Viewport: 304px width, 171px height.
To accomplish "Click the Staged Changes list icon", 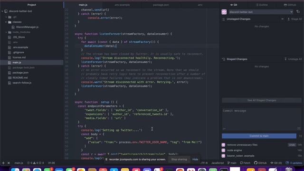I will click(223, 59).
